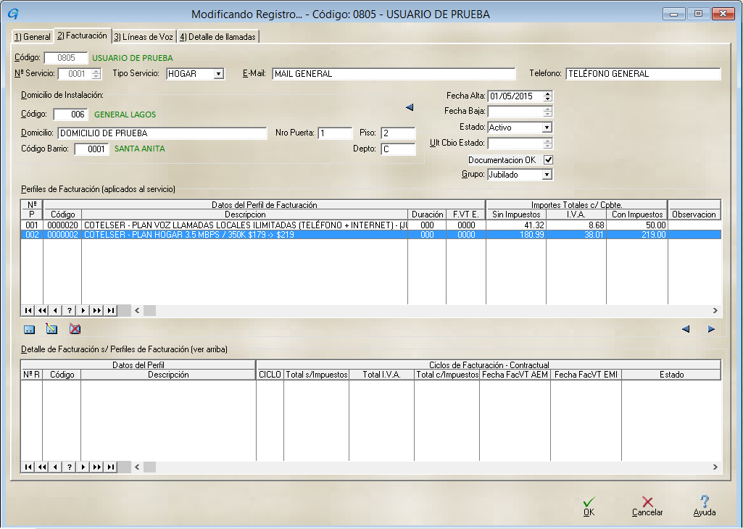Select the 2) Facturación tab
Image resolution: width=743 pixels, height=529 pixels.
pyautogui.click(x=83, y=36)
